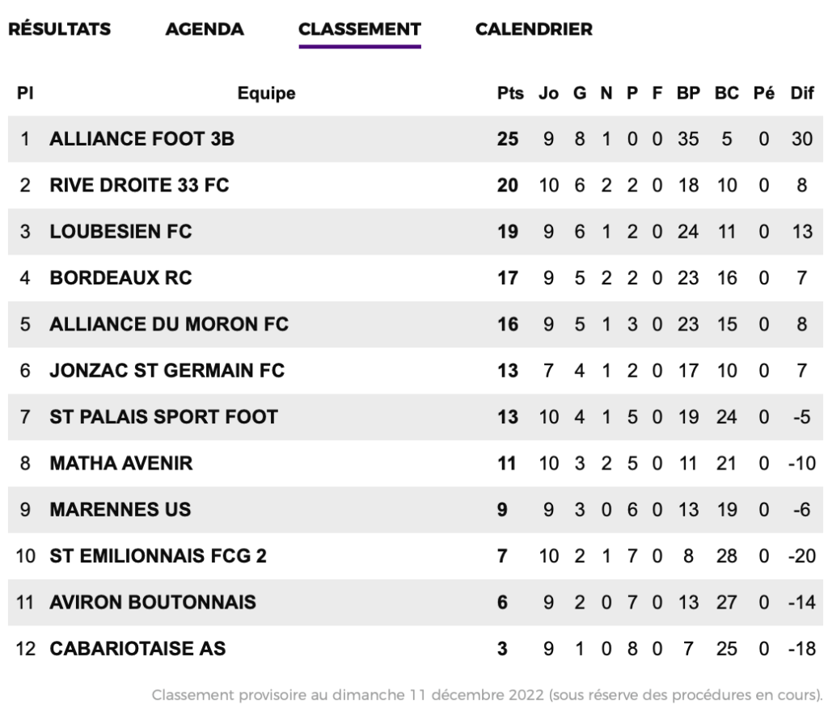The image size is (828, 716).
Task: Select the CLASSEMENT tab
Action: tap(360, 29)
